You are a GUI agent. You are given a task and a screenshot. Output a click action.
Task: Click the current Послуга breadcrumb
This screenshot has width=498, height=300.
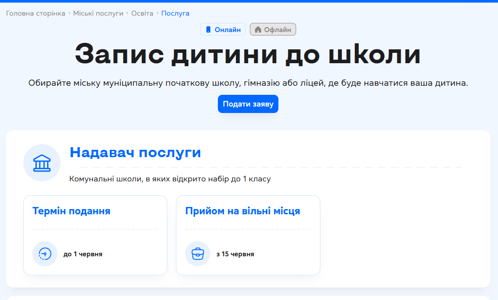[x=176, y=13]
